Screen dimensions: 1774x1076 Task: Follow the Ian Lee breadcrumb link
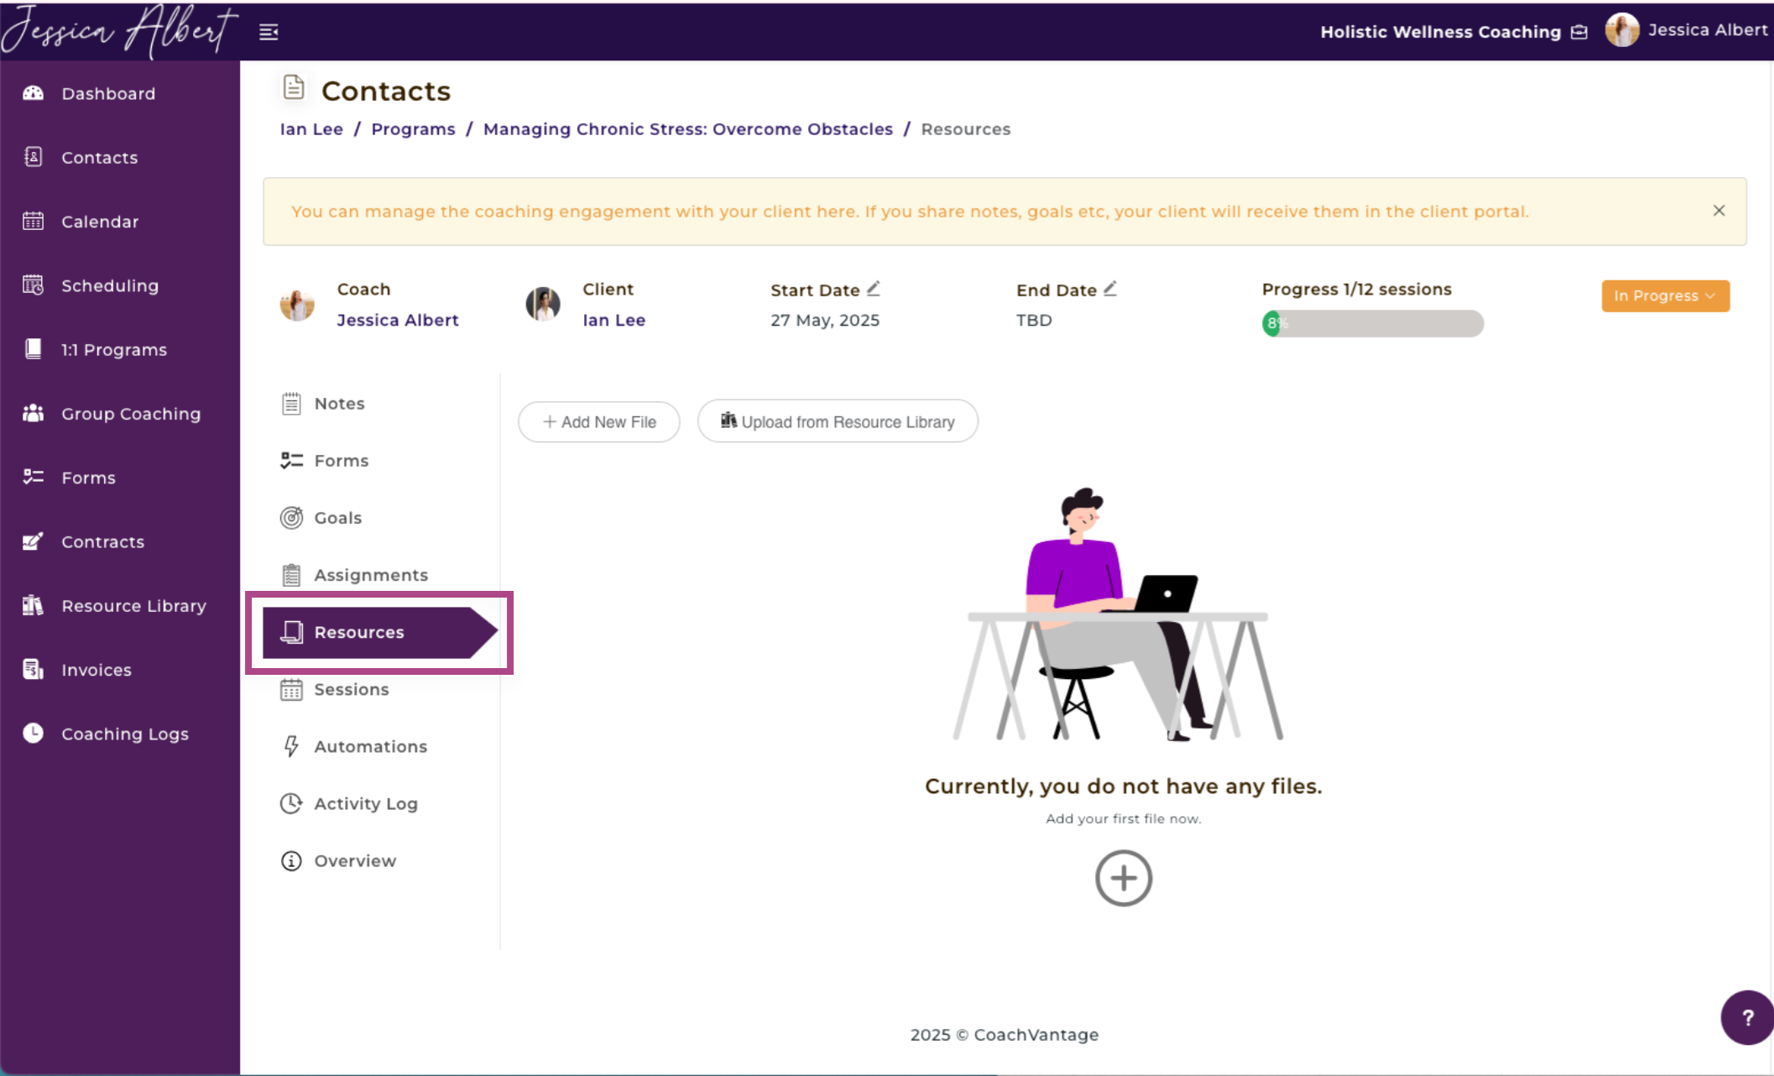pyautogui.click(x=311, y=129)
